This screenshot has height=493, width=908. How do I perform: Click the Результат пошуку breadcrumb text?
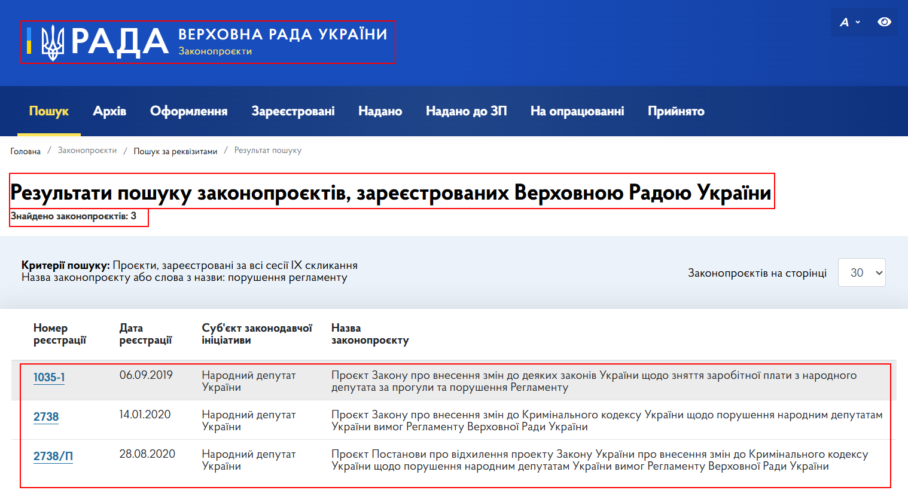click(268, 151)
